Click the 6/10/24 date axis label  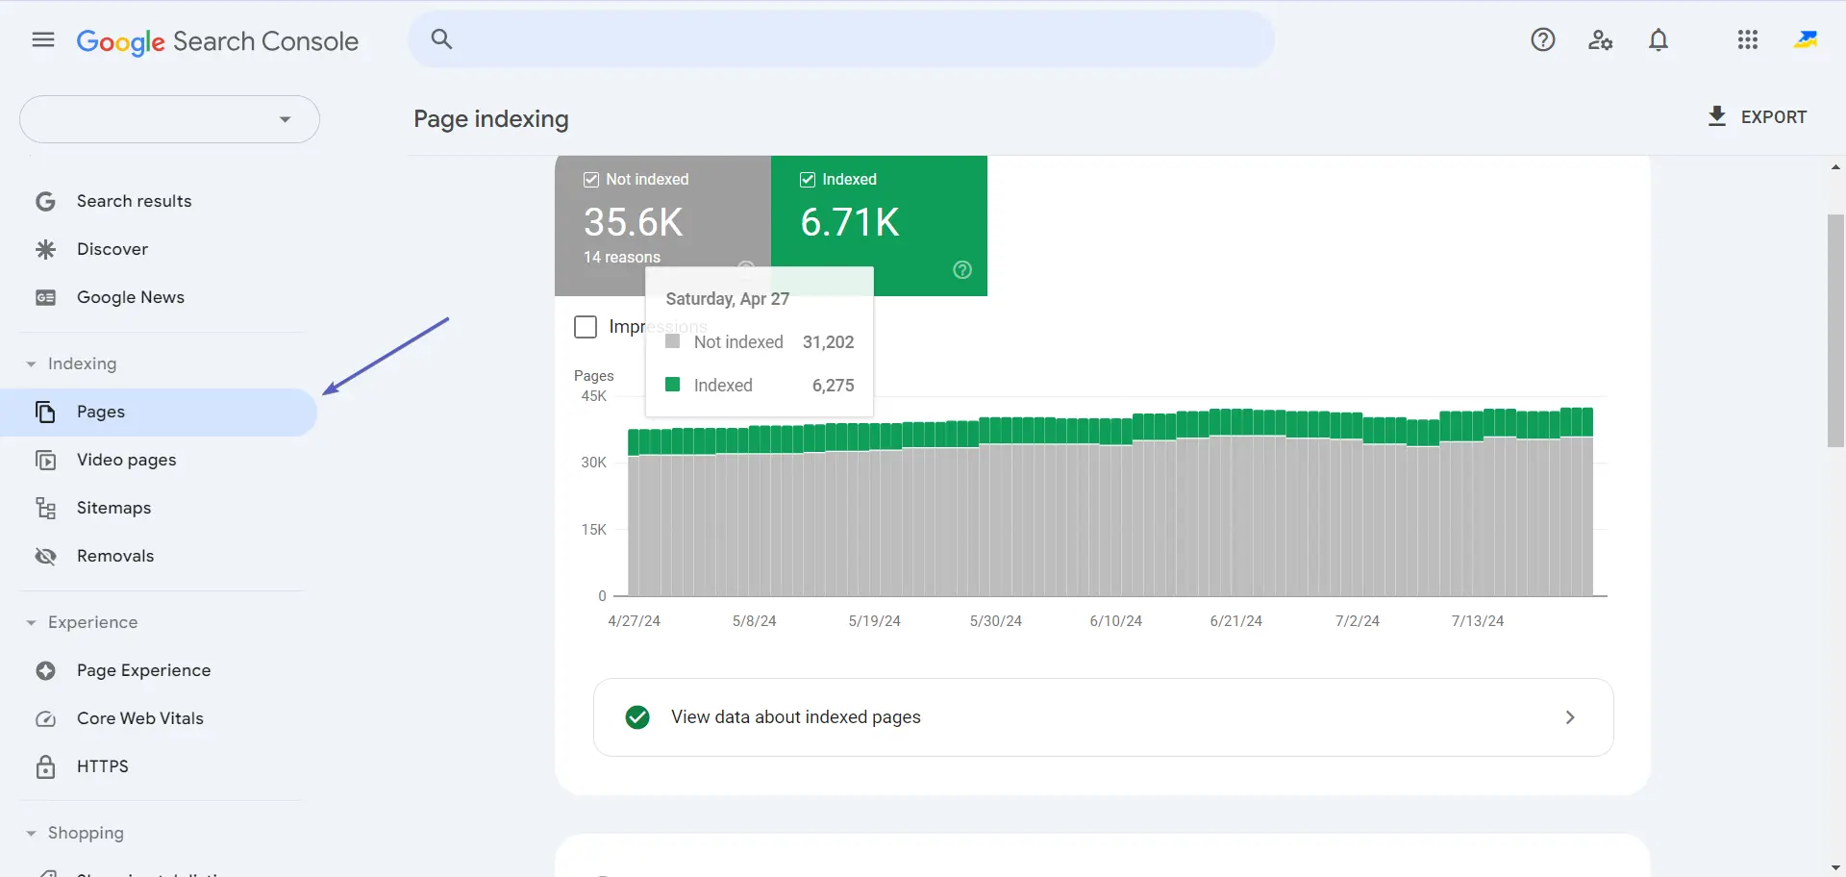coord(1116,621)
